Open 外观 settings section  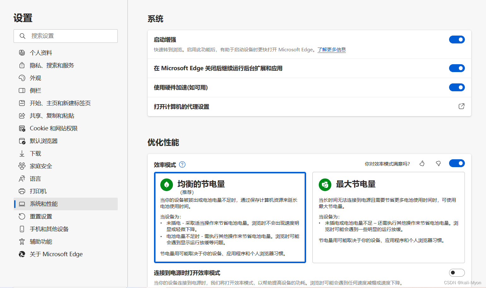tap(66, 78)
